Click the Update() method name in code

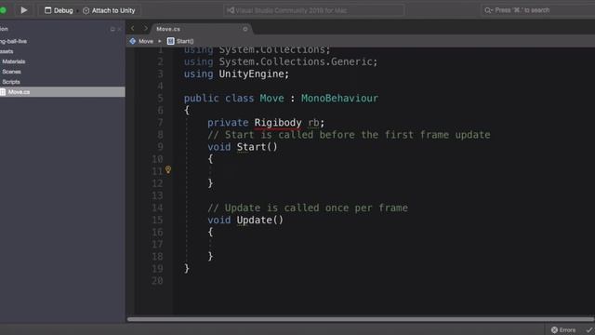tap(260, 221)
